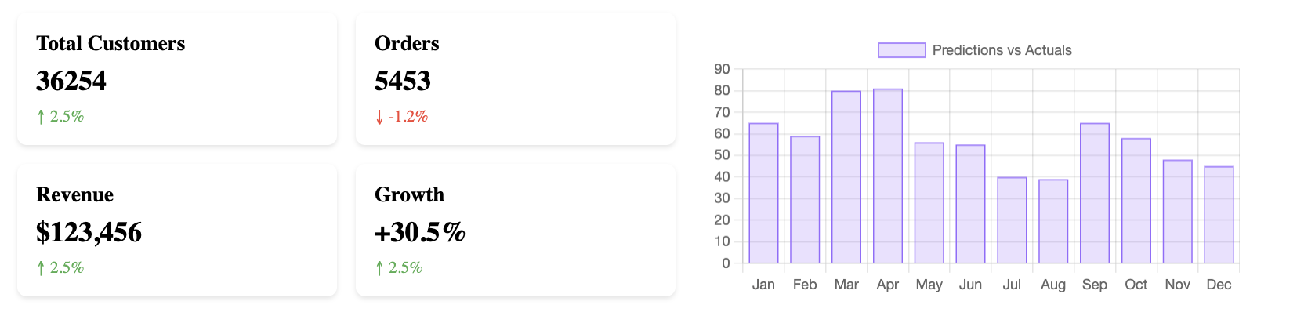The image size is (1315, 334).
Task: Click the Oct label on the x-axis
Action: click(1136, 285)
